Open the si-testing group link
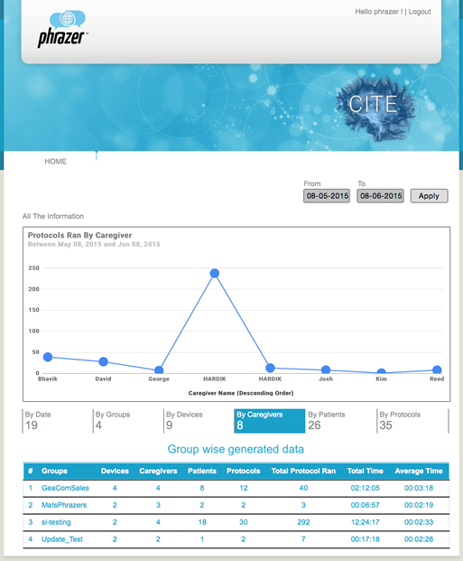This screenshot has width=463, height=561. pos(56,522)
